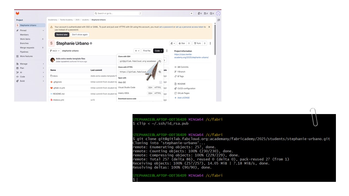Focus the Search or go to field
Viewport: 349px width, 196px height.
click(118, 13)
